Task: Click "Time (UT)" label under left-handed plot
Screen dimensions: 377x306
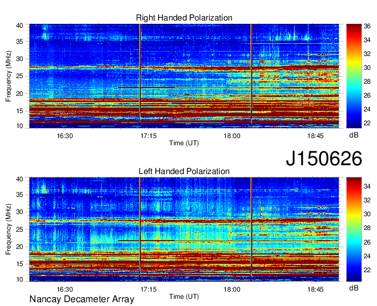Action: 184,297
